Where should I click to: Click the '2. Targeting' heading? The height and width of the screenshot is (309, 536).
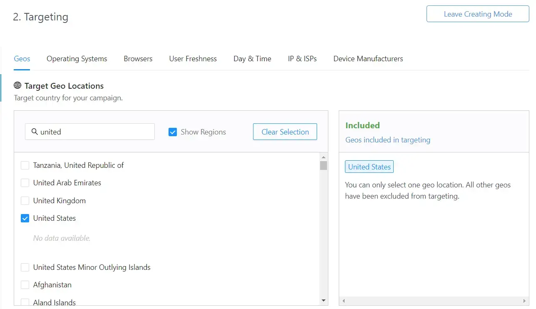[x=40, y=17]
